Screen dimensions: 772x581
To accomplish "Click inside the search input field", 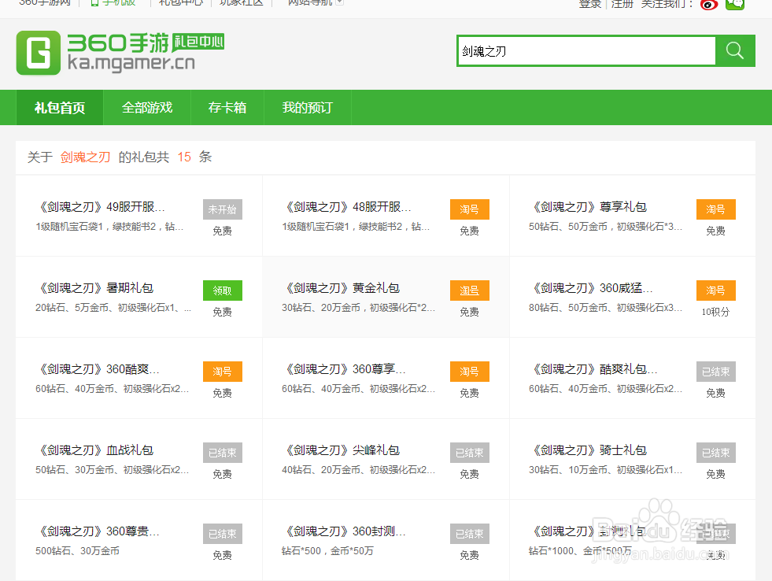I will coord(585,50).
